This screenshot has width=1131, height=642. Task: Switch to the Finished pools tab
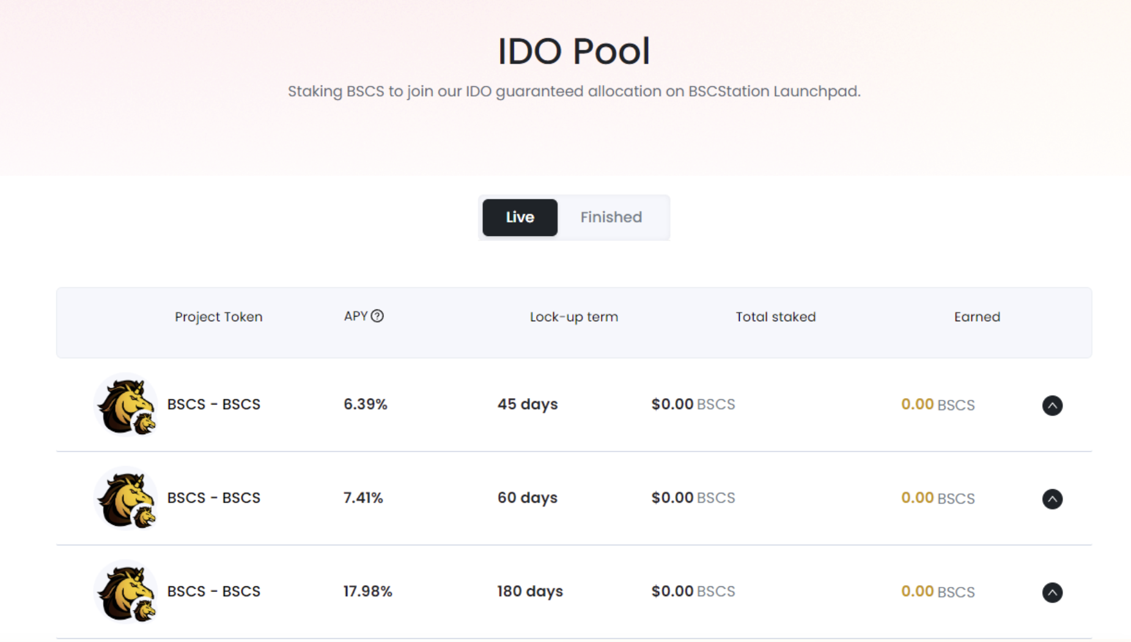pyautogui.click(x=611, y=217)
